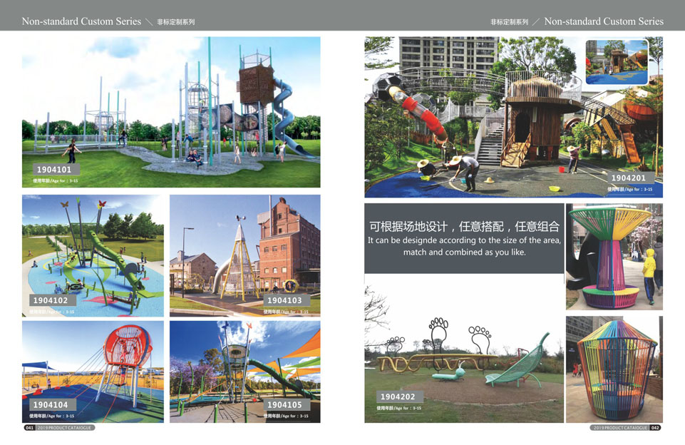Viewport: 685px width, 445px height.
Task: Click the right 'Non-standard Custom Series' header title
Action: click(603, 21)
